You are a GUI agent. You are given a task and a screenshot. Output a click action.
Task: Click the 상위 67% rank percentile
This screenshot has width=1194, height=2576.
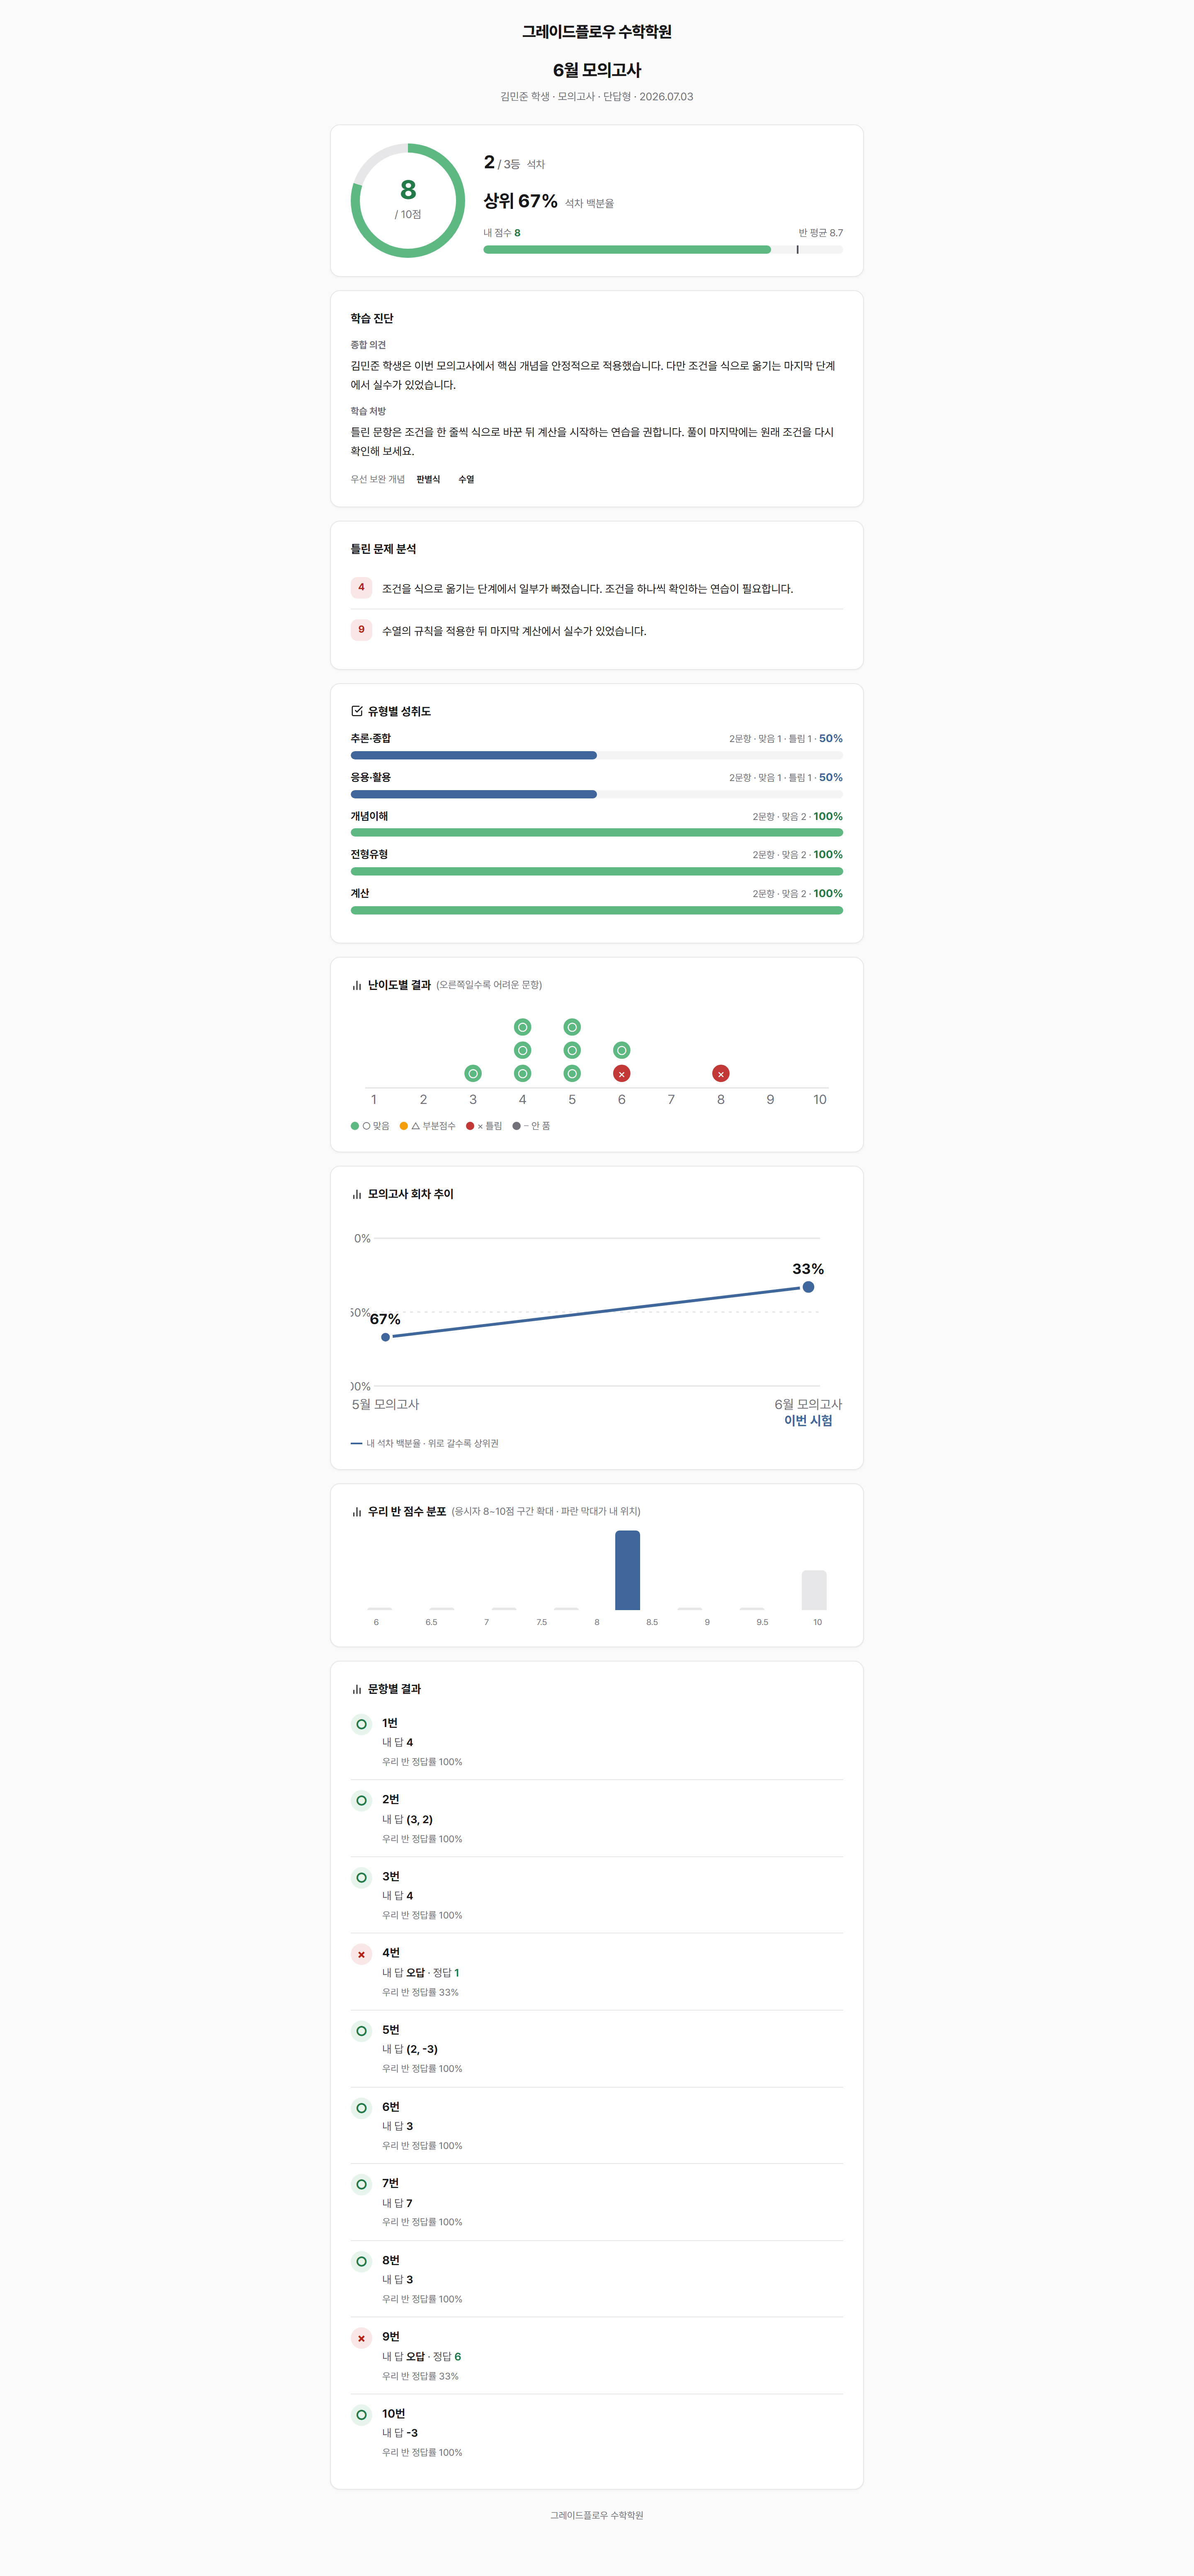coord(521,201)
